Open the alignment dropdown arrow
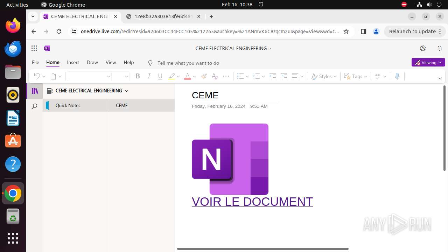 click(x=302, y=76)
